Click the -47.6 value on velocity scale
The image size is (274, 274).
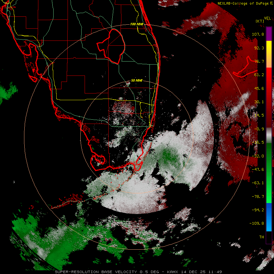pyautogui.click(x=258, y=170)
